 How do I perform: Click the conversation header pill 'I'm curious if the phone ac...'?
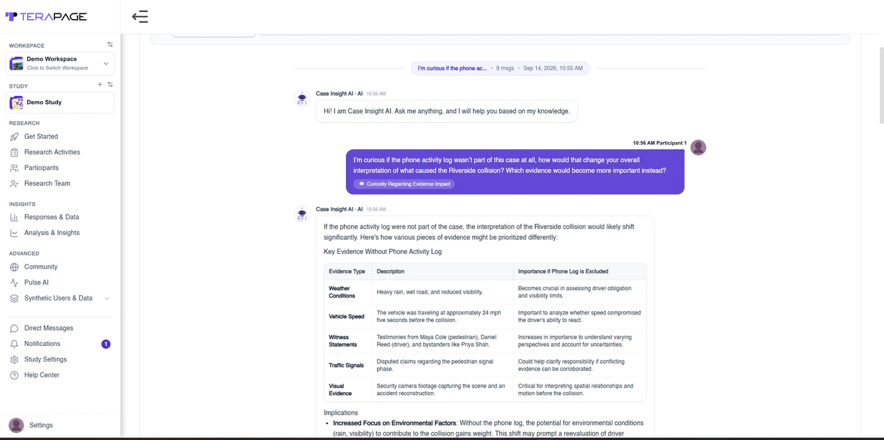click(500, 68)
